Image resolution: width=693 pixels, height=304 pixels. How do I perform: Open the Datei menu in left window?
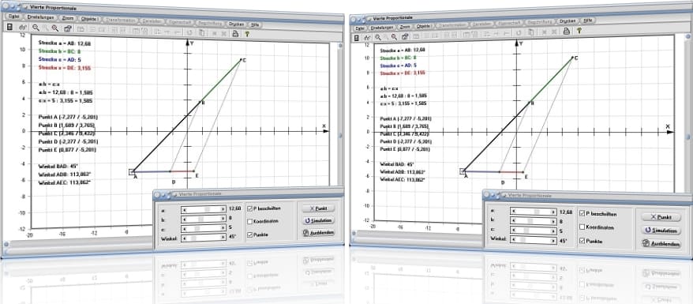point(13,17)
